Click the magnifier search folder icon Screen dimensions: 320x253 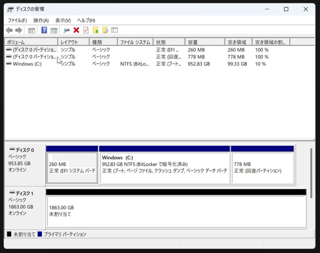click(105, 30)
